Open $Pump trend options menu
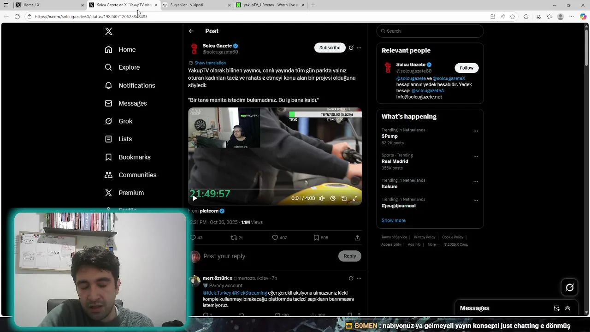The image size is (590, 332). coord(476,131)
